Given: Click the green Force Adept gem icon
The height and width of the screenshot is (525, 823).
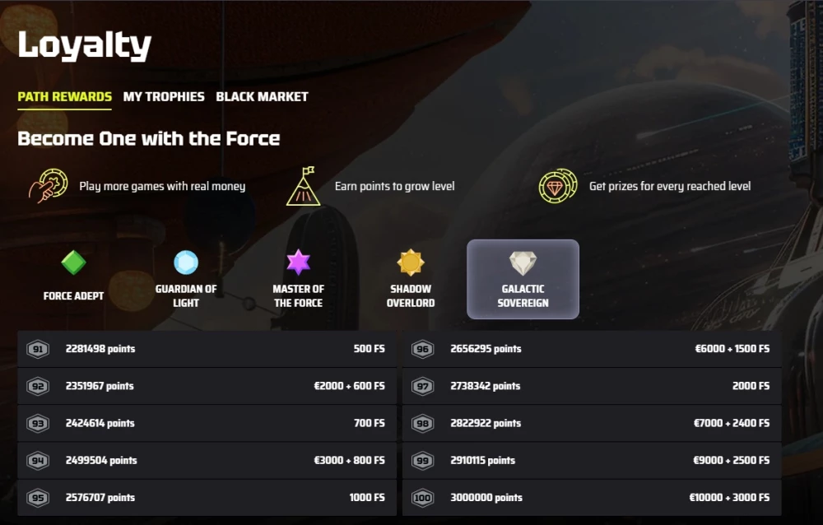Looking at the screenshot, I should (73, 262).
